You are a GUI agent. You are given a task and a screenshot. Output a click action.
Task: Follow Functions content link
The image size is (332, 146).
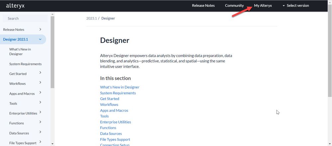(x=108, y=128)
